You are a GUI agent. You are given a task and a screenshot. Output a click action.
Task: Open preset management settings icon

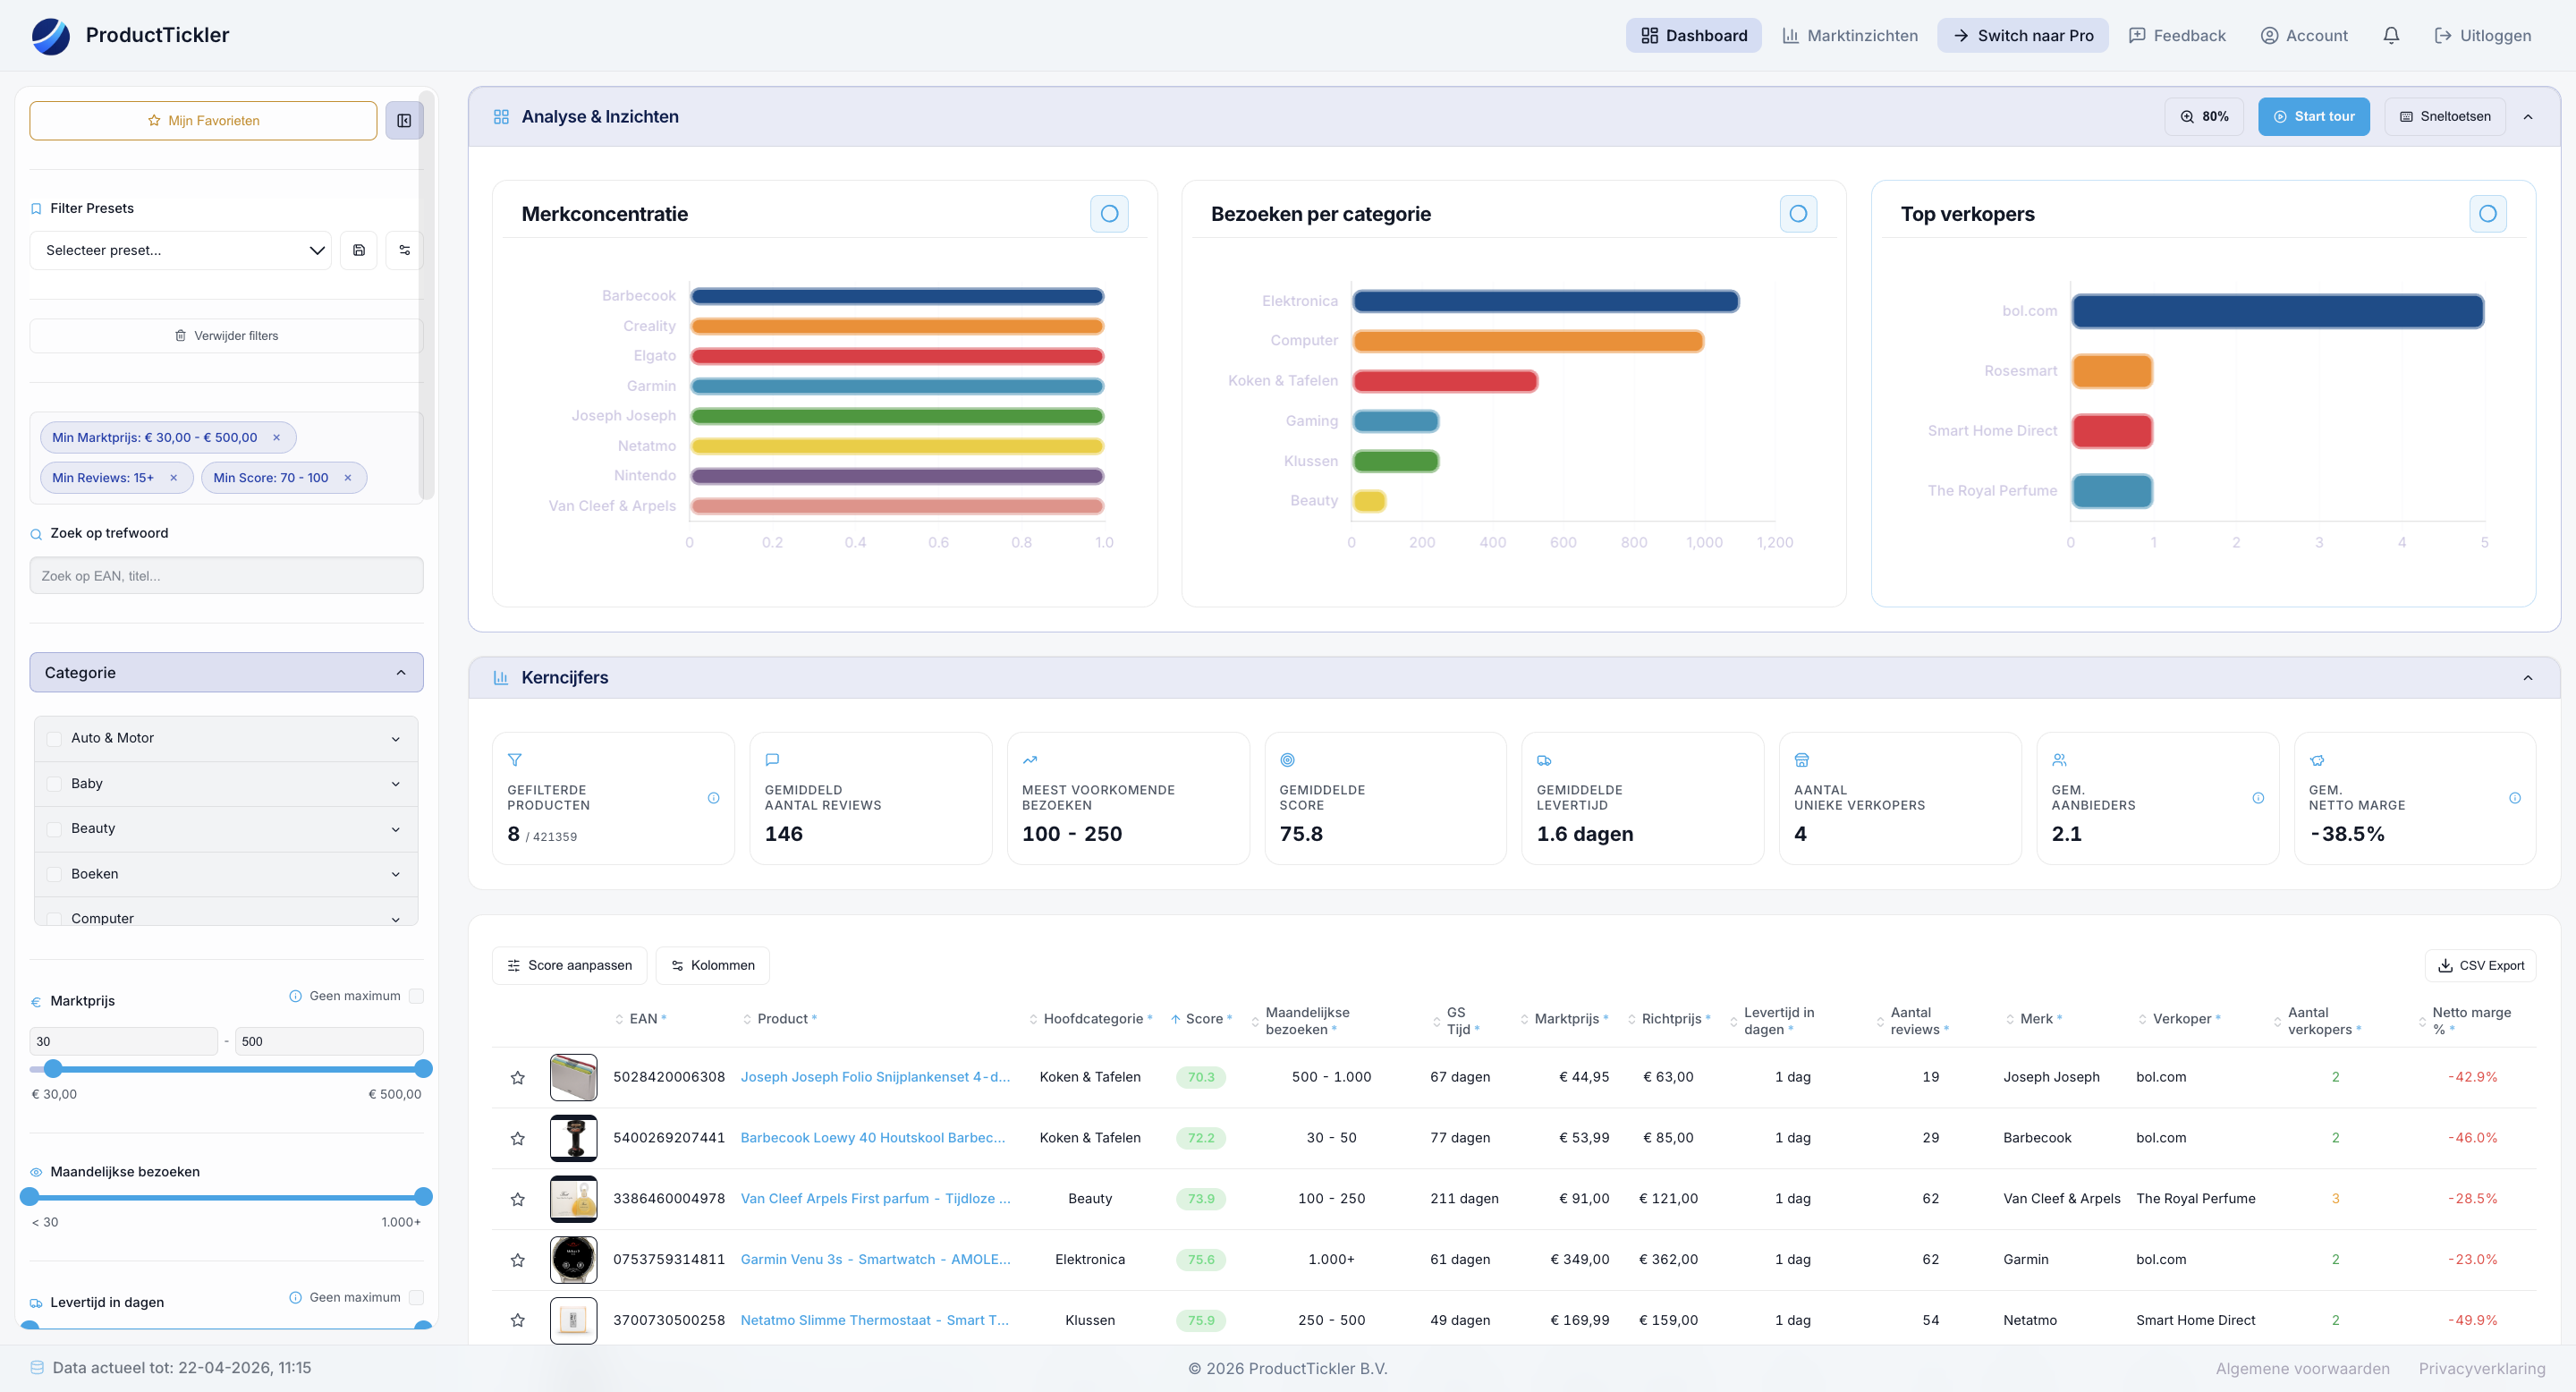(405, 250)
